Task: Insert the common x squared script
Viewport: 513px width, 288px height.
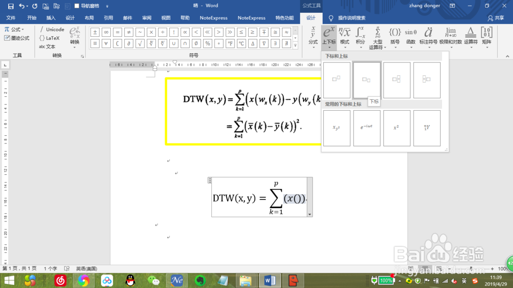Action: (x=397, y=128)
